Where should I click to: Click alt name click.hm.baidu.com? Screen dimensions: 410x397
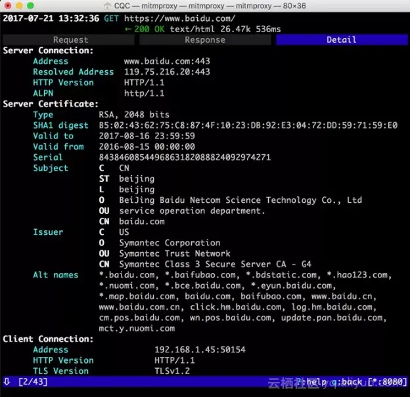coord(236,307)
